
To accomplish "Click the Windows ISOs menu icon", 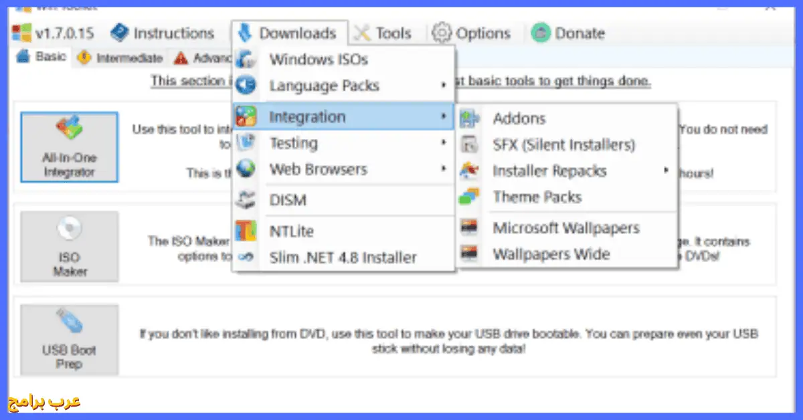I will [x=246, y=59].
